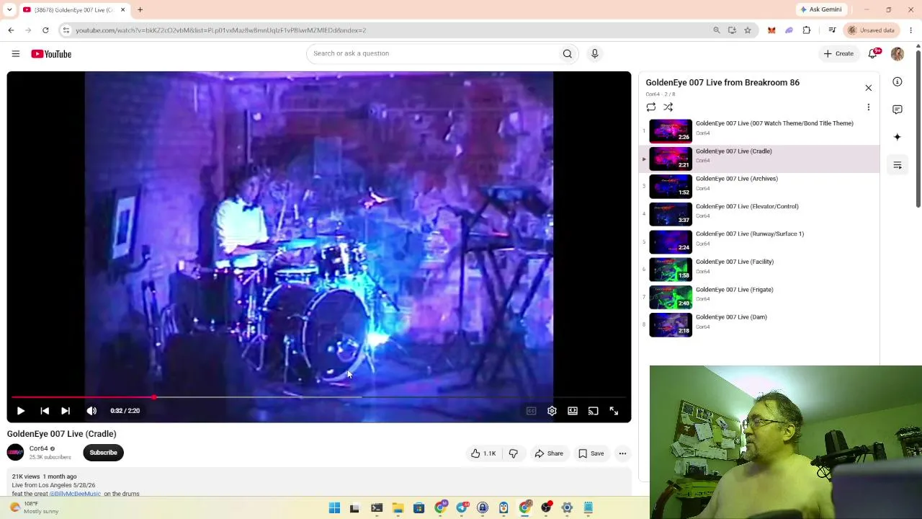Open the @BillyMcBeeMusic mention link
Viewport: 922px width, 519px height.
coord(75,494)
